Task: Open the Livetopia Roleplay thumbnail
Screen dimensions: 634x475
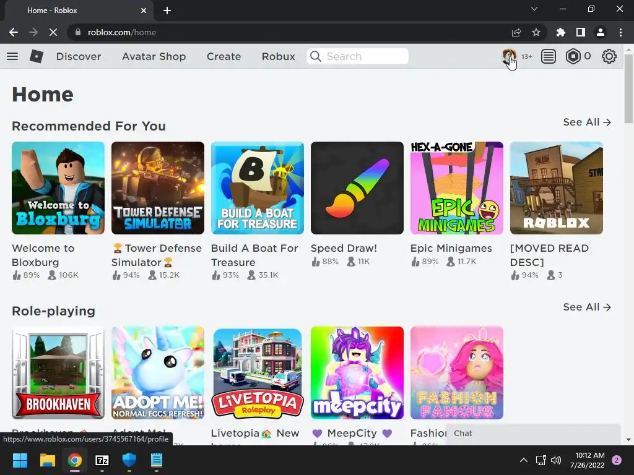Action: 258,373
